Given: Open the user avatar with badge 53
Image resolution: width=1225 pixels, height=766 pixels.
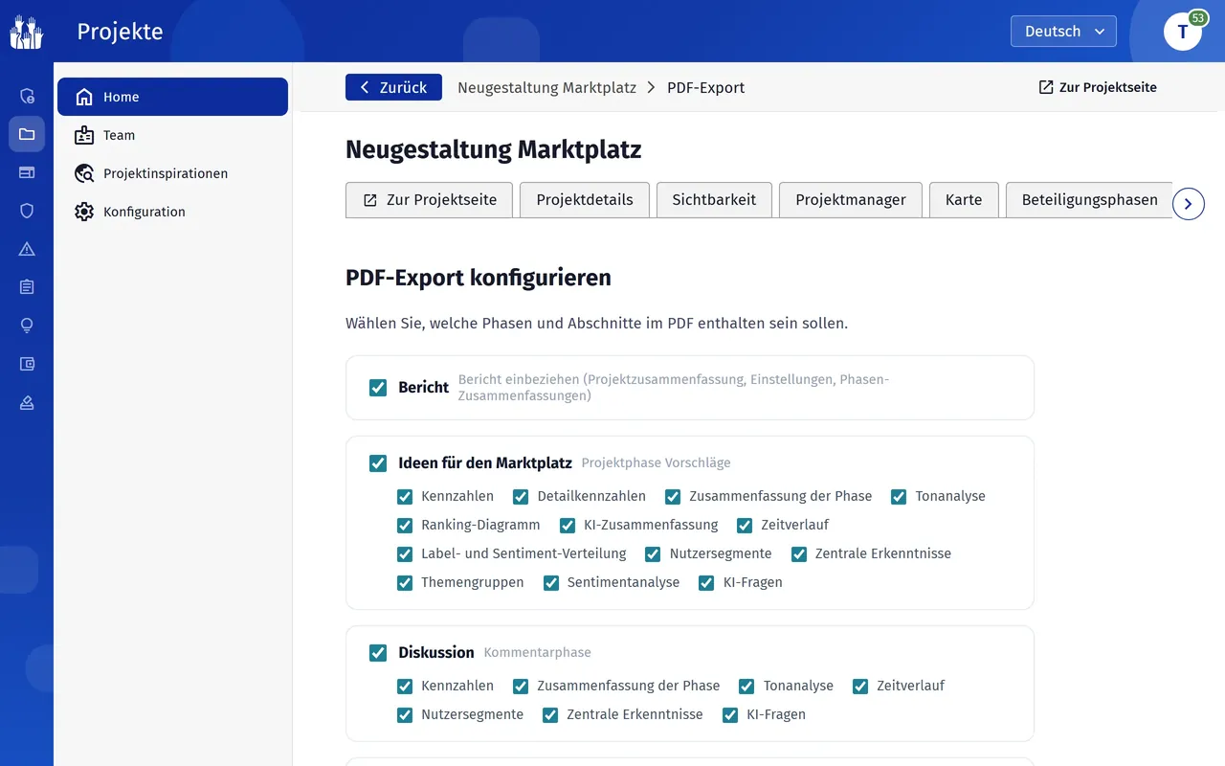Looking at the screenshot, I should 1183,32.
